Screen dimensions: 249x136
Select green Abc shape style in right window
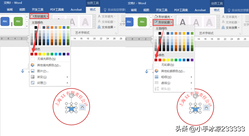coord(142,22)
